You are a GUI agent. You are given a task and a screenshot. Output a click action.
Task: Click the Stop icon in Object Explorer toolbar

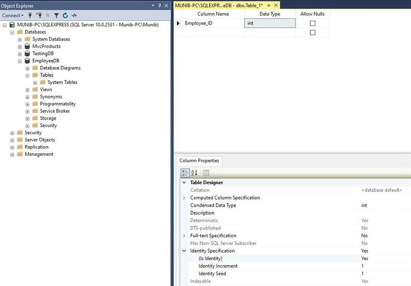(x=48, y=15)
